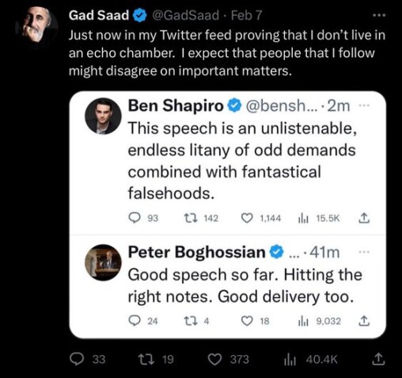Share Gad Saad's tweet via share icon
The height and width of the screenshot is (378, 402).
(x=377, y=359)
